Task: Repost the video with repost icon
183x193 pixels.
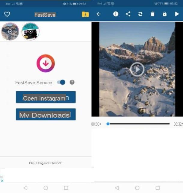Action: [x=140, y=14]
